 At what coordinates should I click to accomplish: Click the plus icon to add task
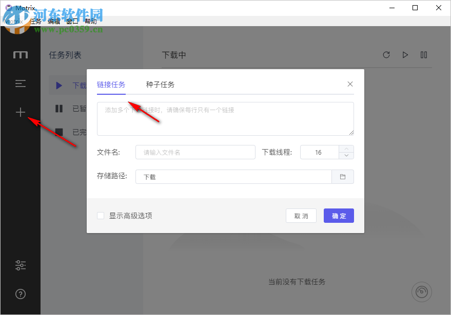[21, 112]
